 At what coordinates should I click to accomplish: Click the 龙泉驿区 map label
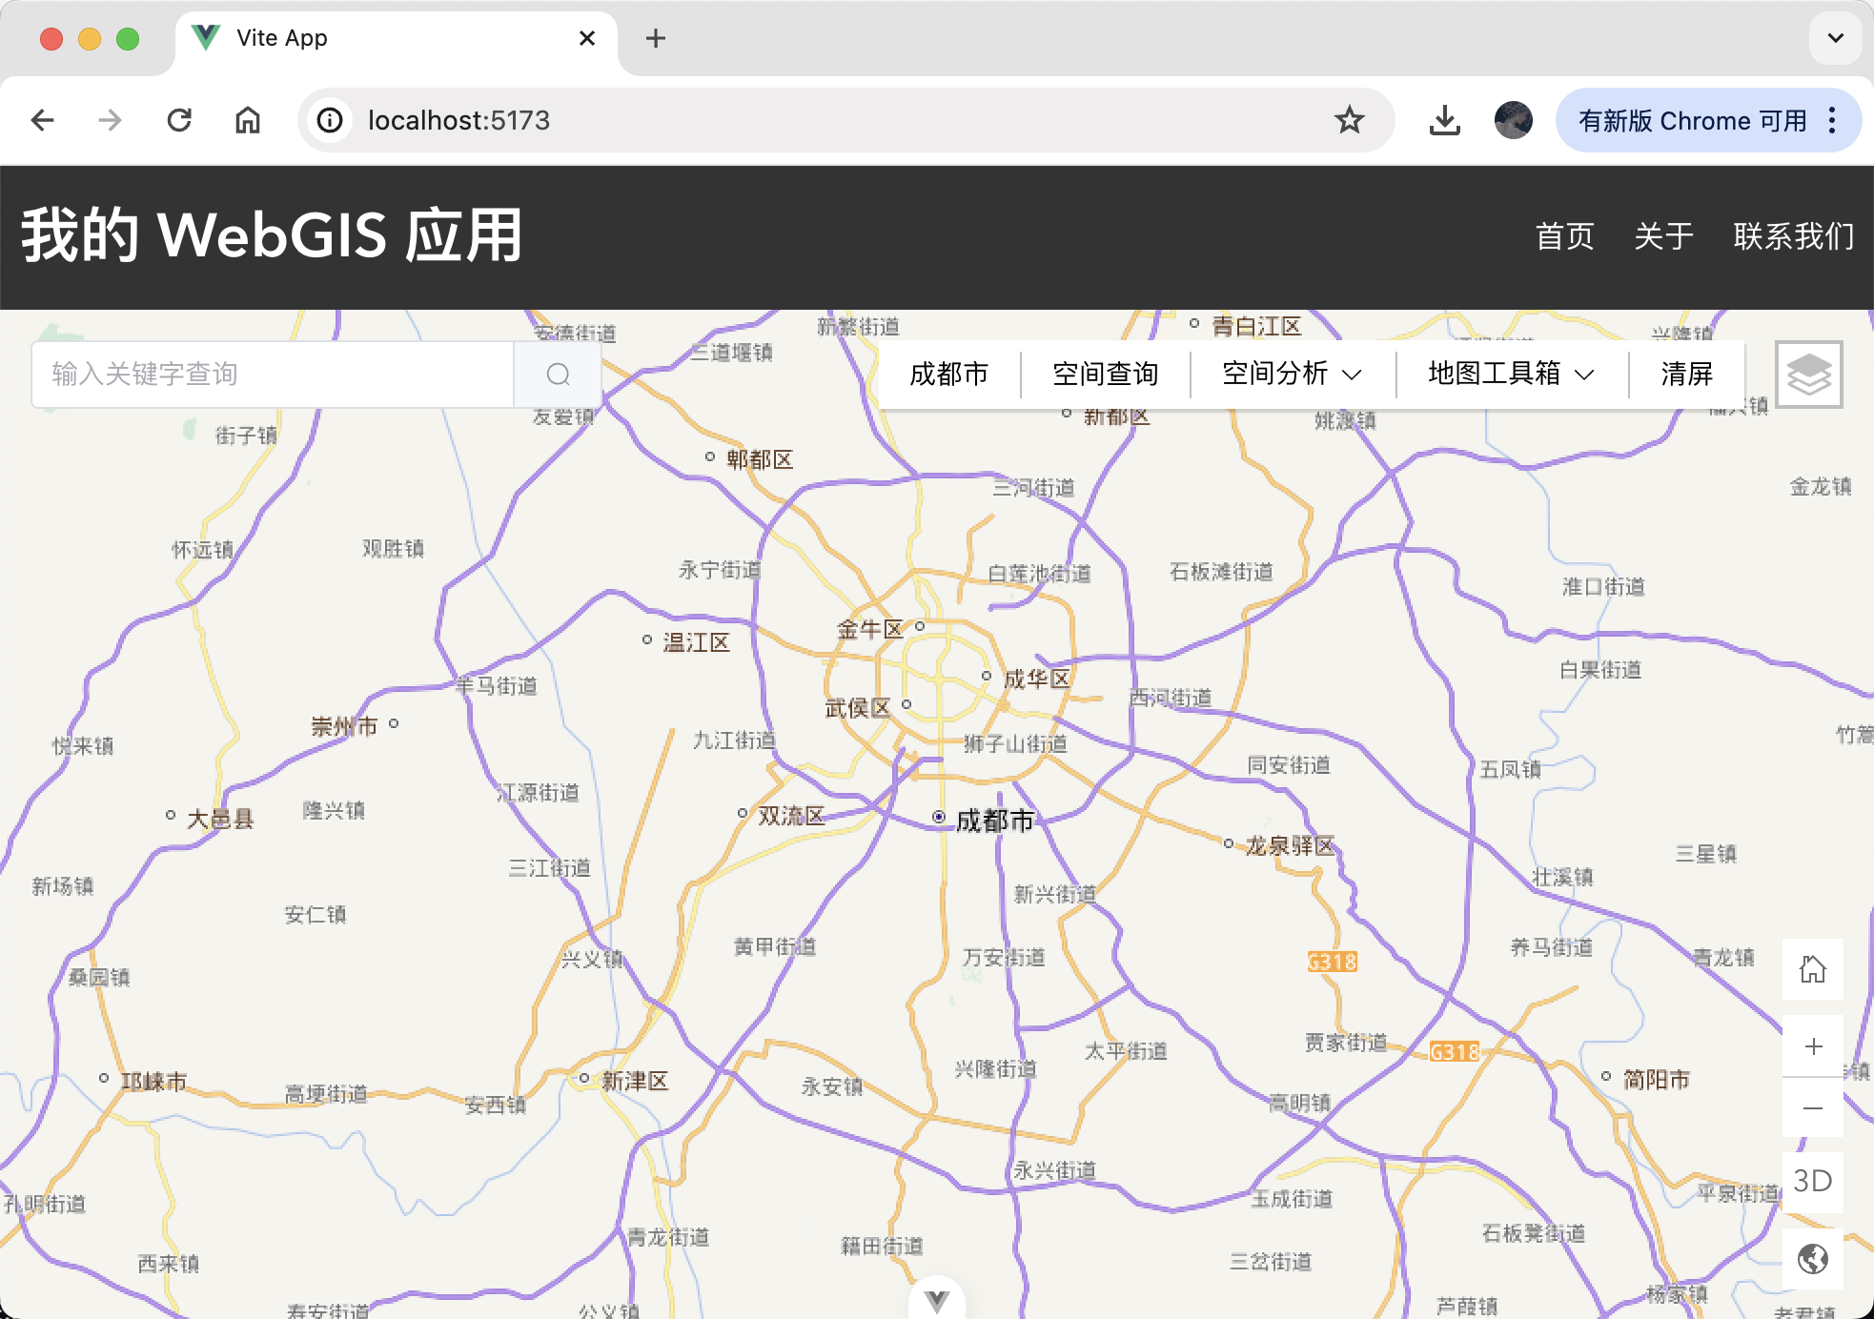[1291, 845]
